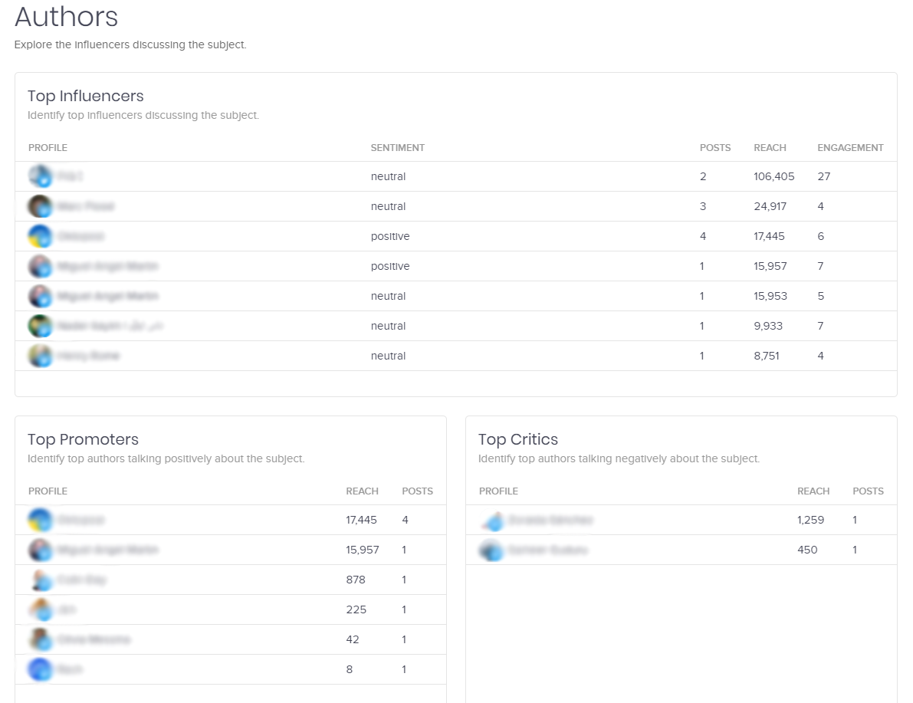Click the avatar of the promoter with 8 reach
Viewport: 913px width, 703px height.
[40, 669]
